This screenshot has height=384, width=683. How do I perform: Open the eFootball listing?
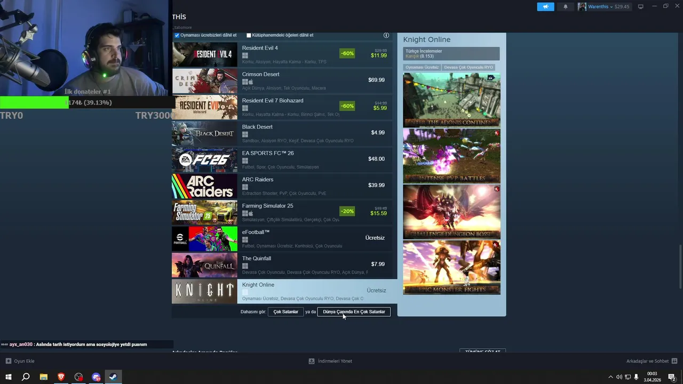coord(282,238)
